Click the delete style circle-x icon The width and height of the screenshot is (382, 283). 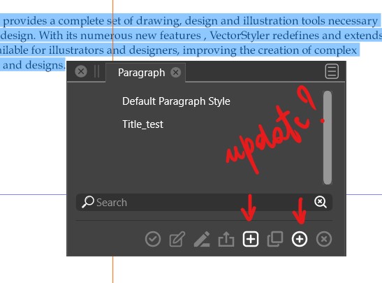[x=324, y=239]
